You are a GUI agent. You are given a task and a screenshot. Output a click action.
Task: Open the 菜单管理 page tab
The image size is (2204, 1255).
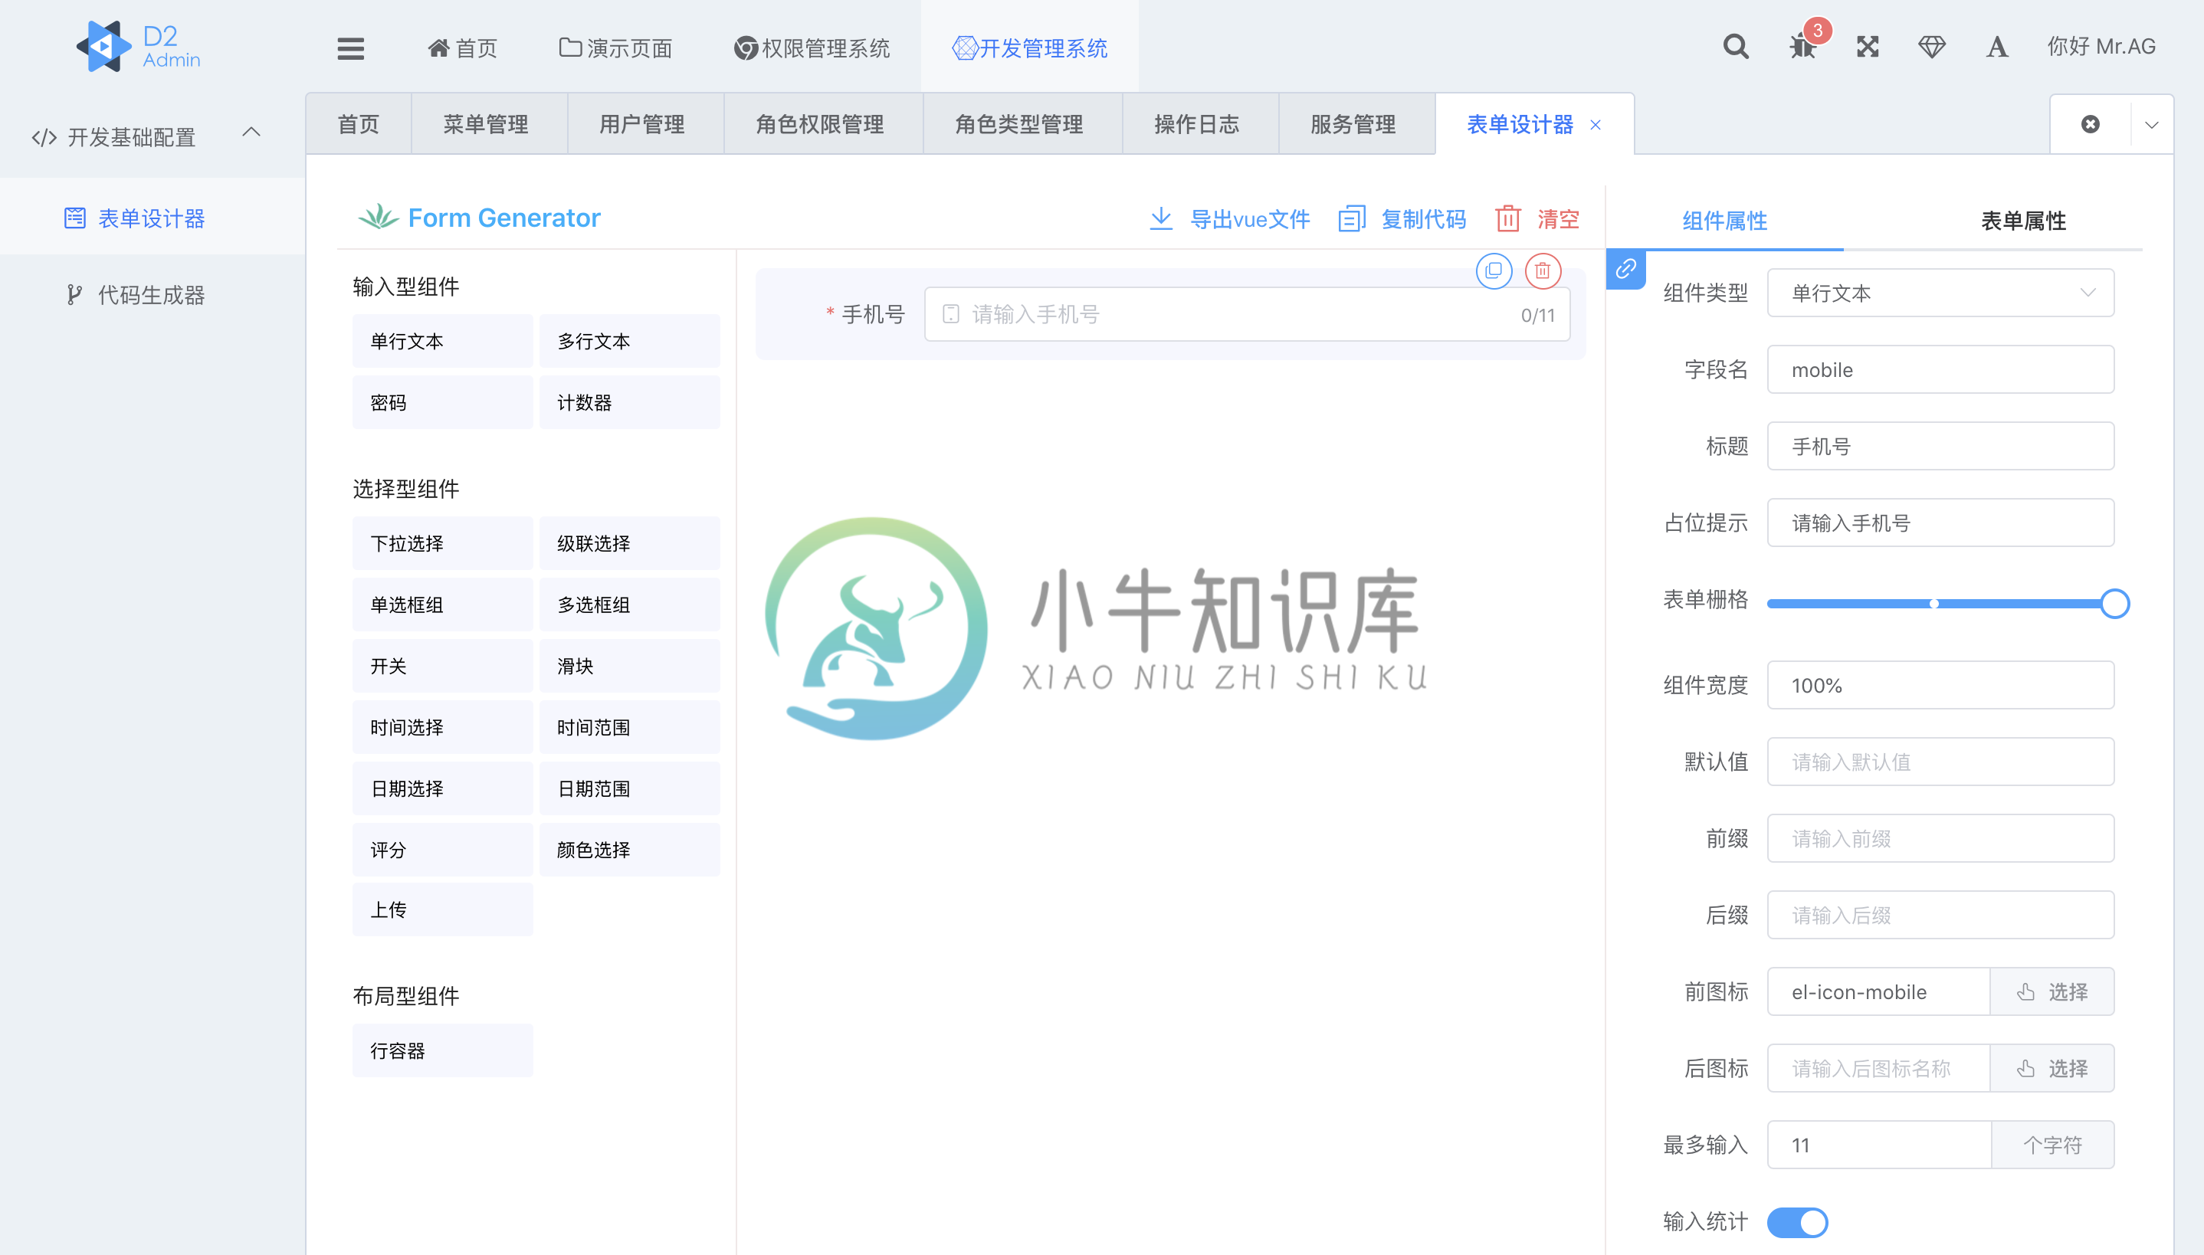[486, 124]
